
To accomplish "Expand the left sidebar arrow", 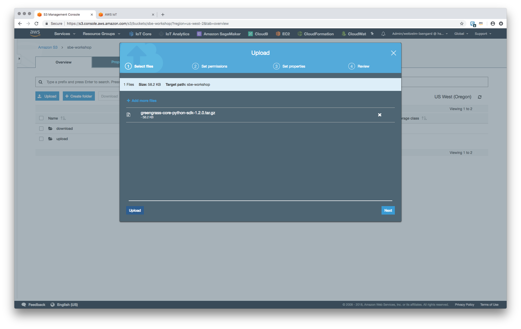I will click(19, 59).
